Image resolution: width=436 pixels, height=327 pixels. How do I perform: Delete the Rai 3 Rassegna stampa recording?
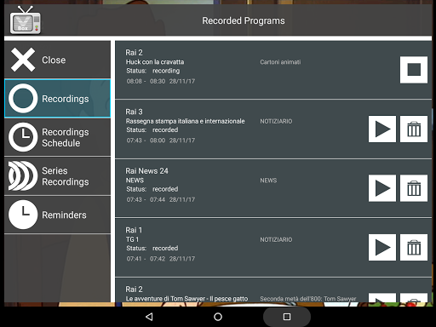pyautogui.click(x=414, y=129)
